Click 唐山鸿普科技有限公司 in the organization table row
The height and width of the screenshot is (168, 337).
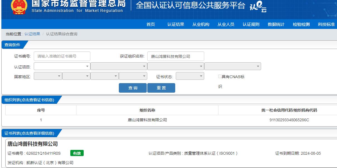(147, 120)
